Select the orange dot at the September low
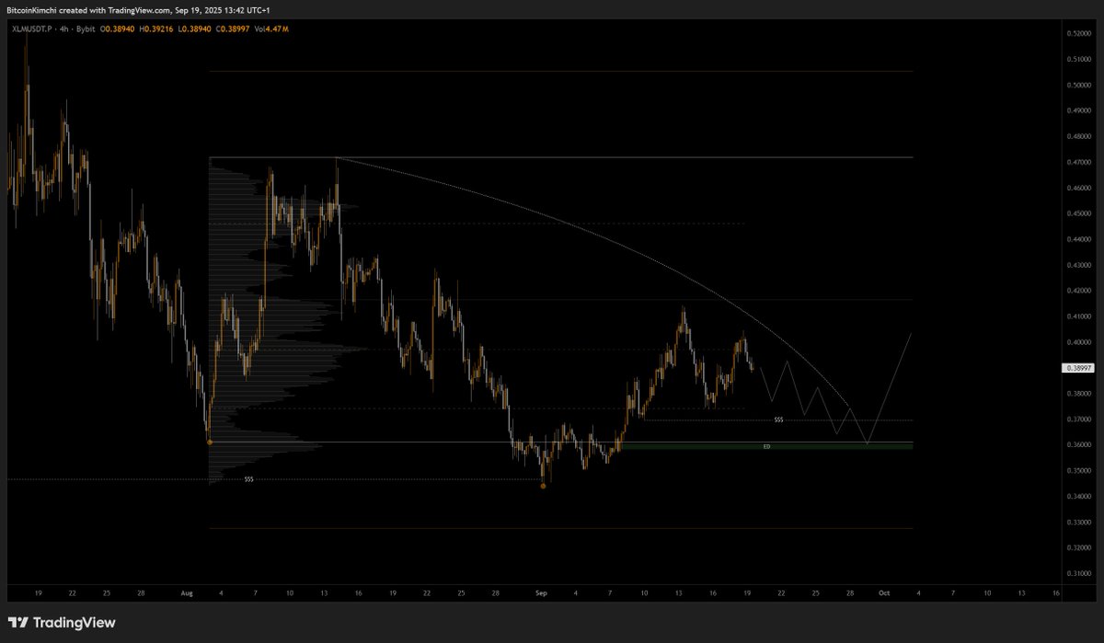The height and width of the screenshot is (643, 1104). coord(543,486)
